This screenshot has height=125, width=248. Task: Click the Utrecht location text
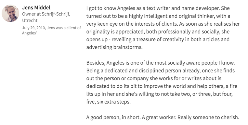coord(30,20)
